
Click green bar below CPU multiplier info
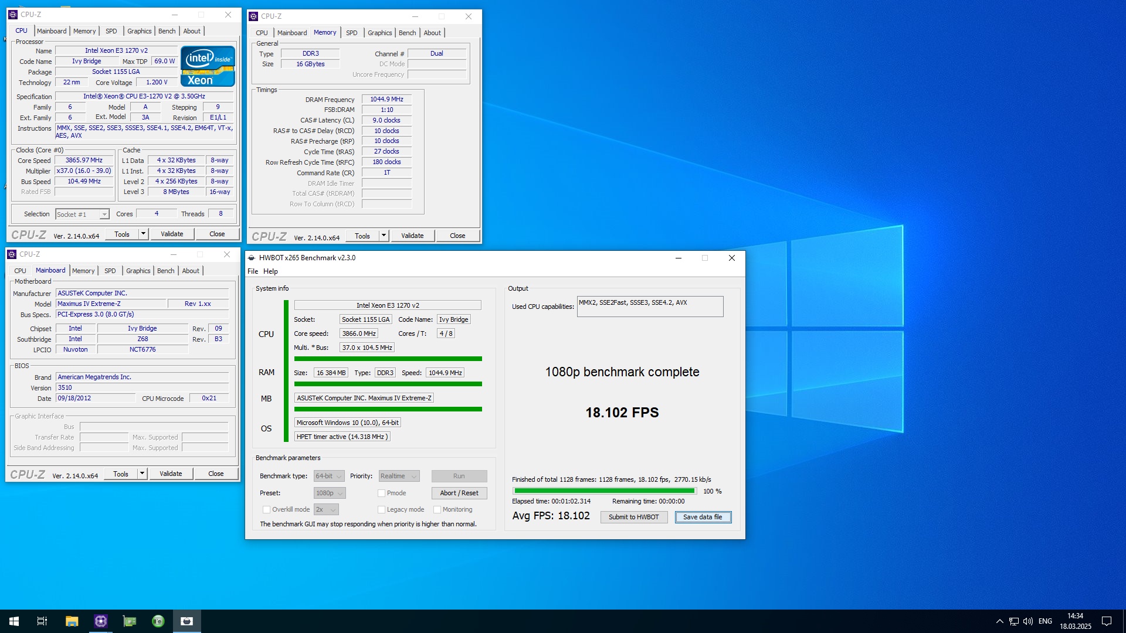[388, 359]
